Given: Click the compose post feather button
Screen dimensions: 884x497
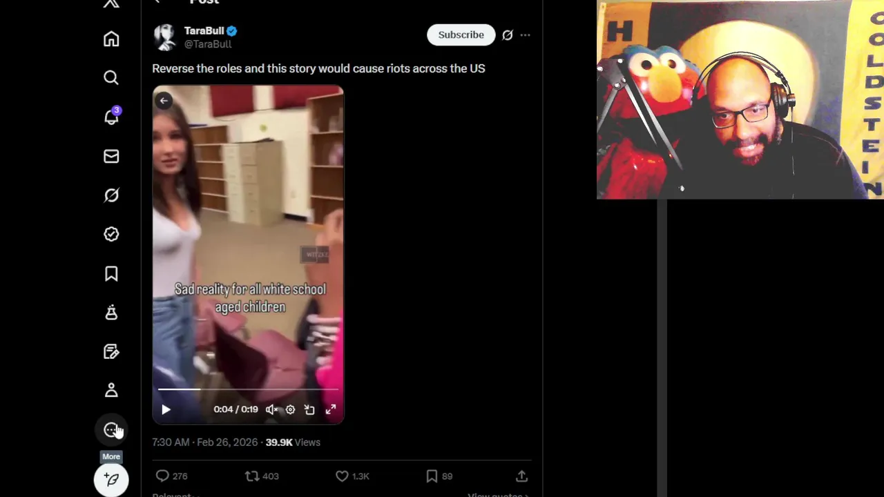Looking at the screenshot, I should coord(111,479).
